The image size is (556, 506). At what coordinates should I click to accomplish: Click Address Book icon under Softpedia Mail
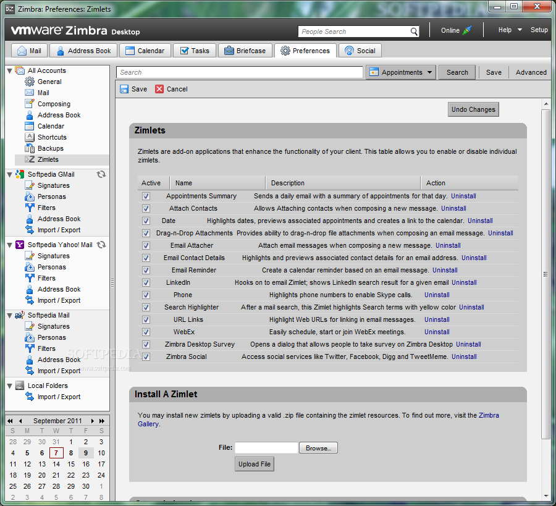(30, 360)
